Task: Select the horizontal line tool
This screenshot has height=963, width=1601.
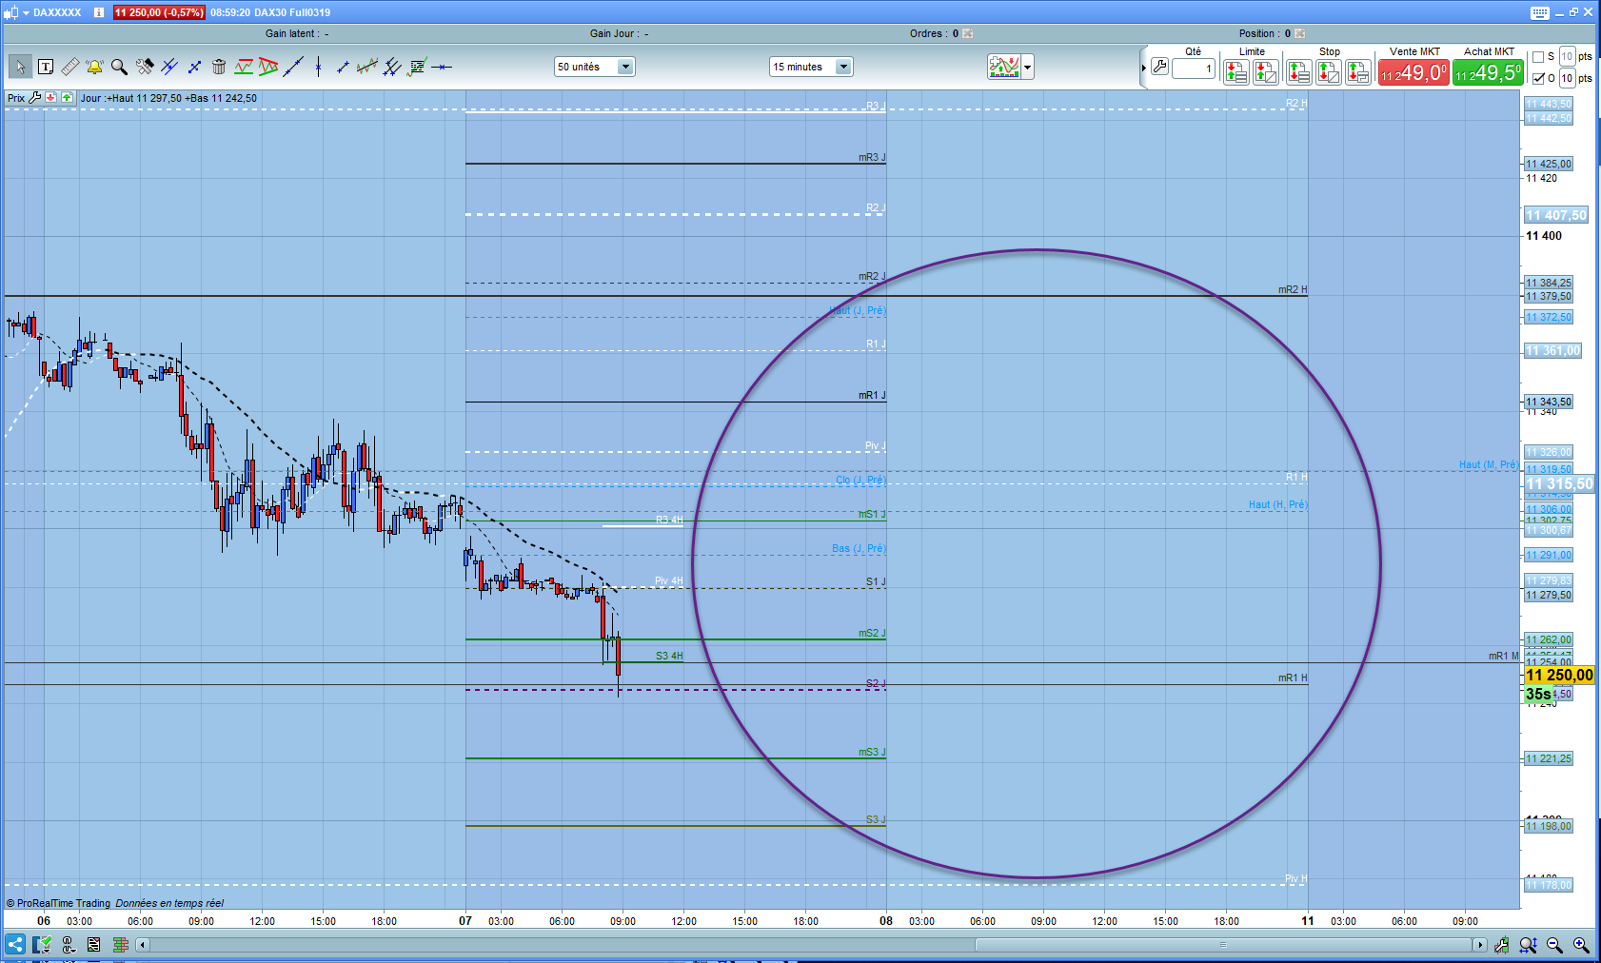Action: 442,67
